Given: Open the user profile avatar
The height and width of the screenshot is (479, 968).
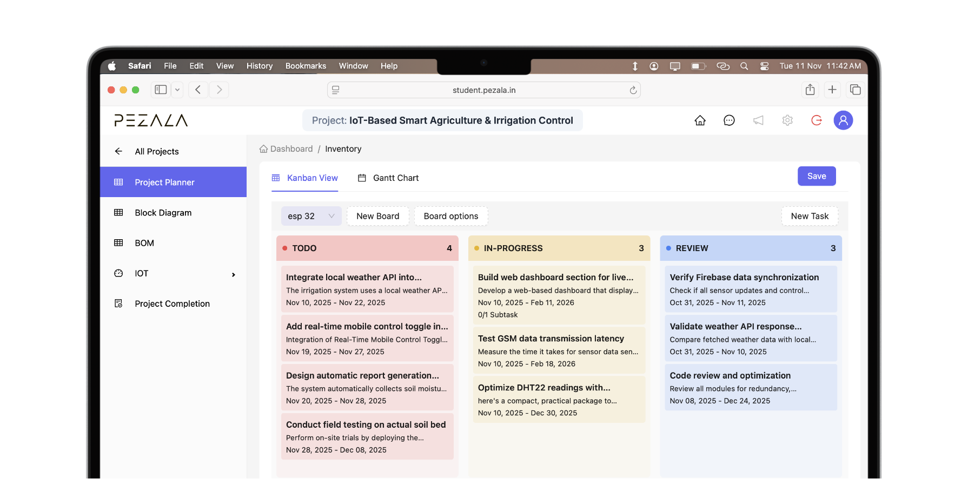Looking at the screenshot, I should [843, 120].
